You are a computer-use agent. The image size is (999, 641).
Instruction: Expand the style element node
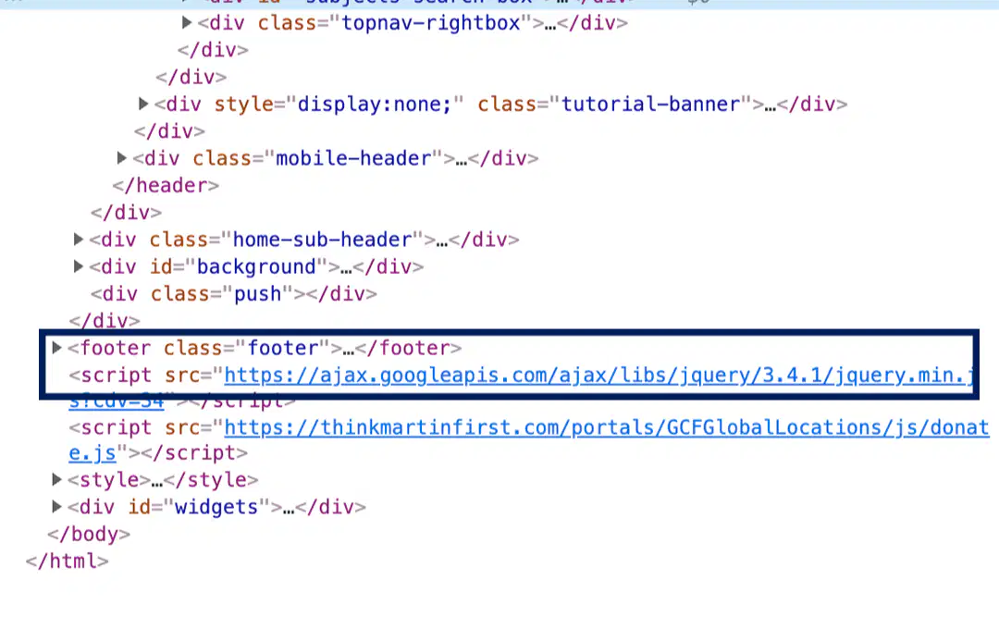(x=56, y=479)
